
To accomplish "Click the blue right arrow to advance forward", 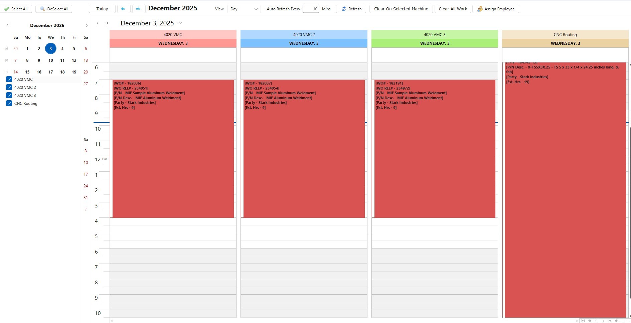I will click(x=139, y=9).
